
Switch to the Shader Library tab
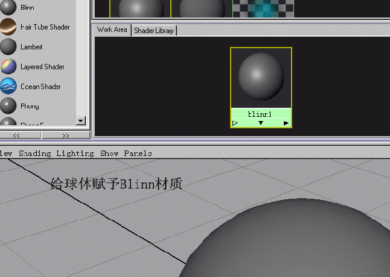point(155,30)
